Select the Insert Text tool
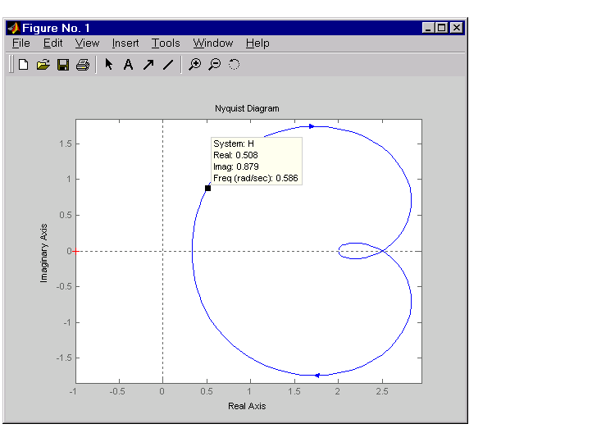This screenshot has width=615, height=433. click(x=128, y=65)
